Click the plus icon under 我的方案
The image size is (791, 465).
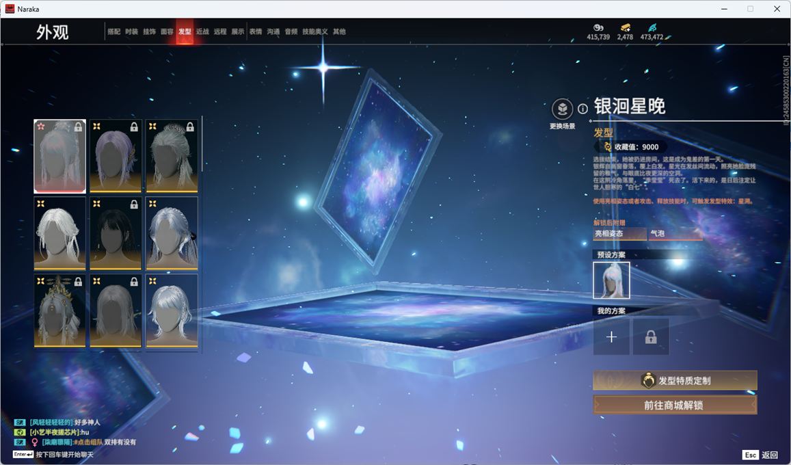click(x=611, y=336)
